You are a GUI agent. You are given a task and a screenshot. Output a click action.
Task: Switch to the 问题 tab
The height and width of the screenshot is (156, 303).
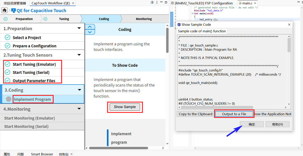pyautogui.click(x=20, y=154)
